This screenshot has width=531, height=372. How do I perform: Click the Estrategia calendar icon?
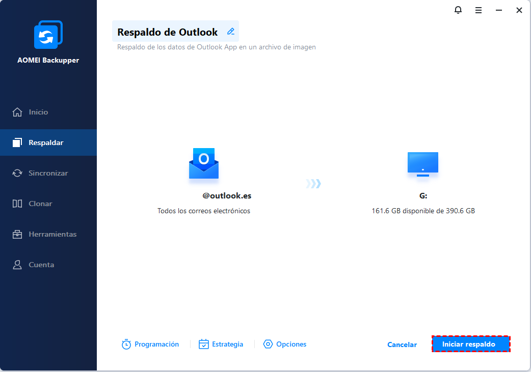click(204, 345)
